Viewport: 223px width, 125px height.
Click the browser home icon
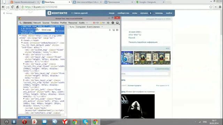tap(17, 7)
